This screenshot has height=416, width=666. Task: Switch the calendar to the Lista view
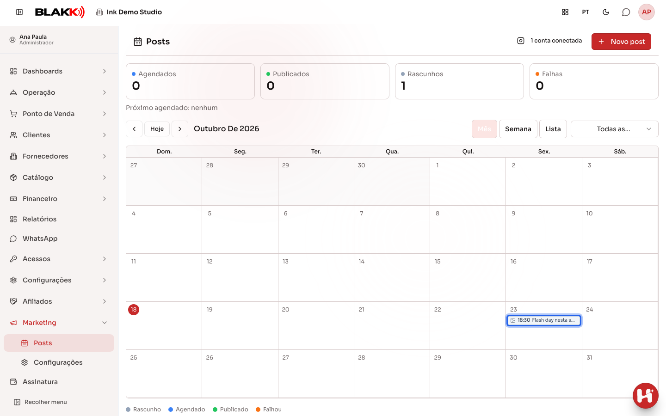click(x=553, y=129)
